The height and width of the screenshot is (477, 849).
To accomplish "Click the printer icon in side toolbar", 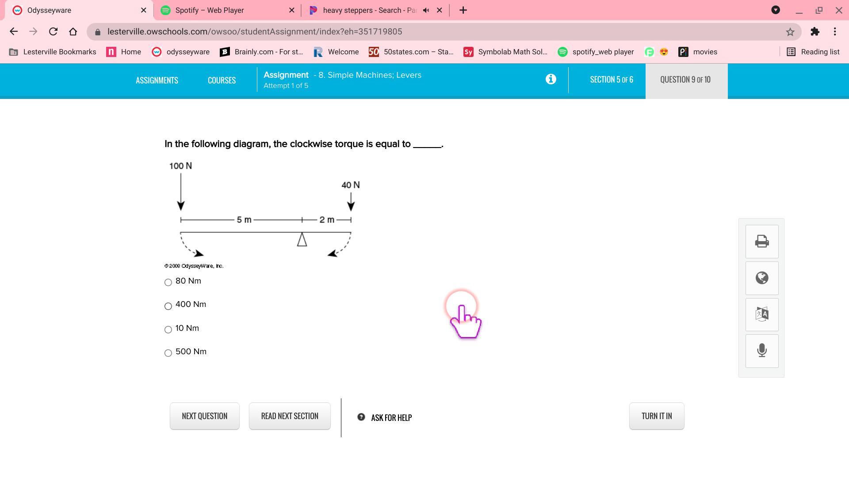I will (761, 242).
